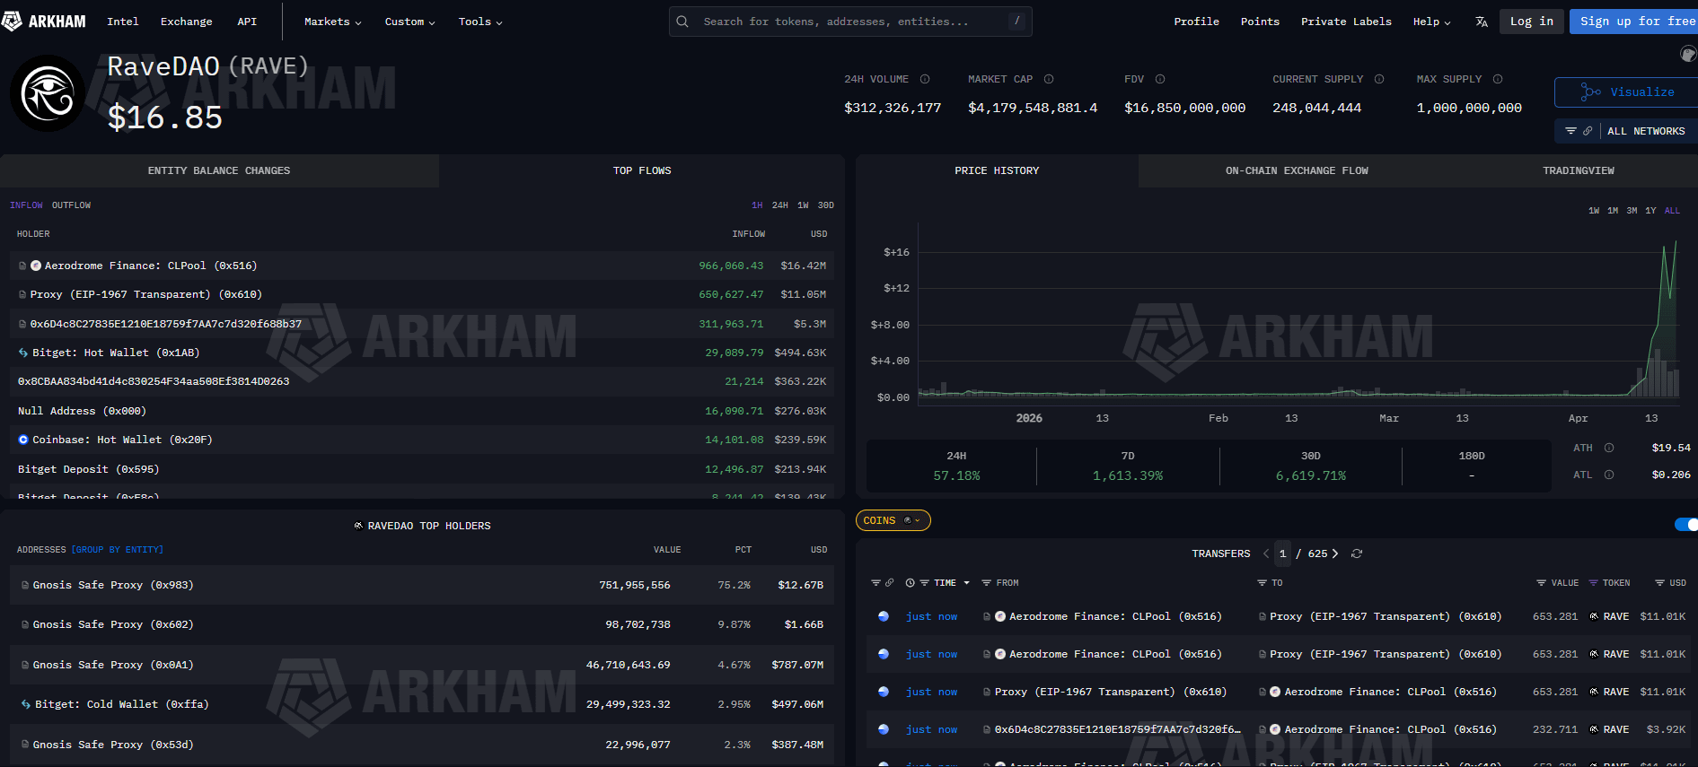Click the Arkham logo in header
Viewport: 1698px width, 767px height.
coord(45,22)
